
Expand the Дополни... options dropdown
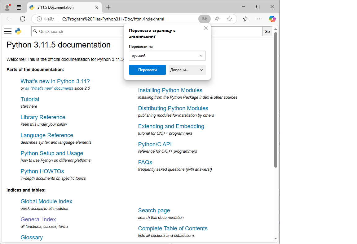pos(187,70)
